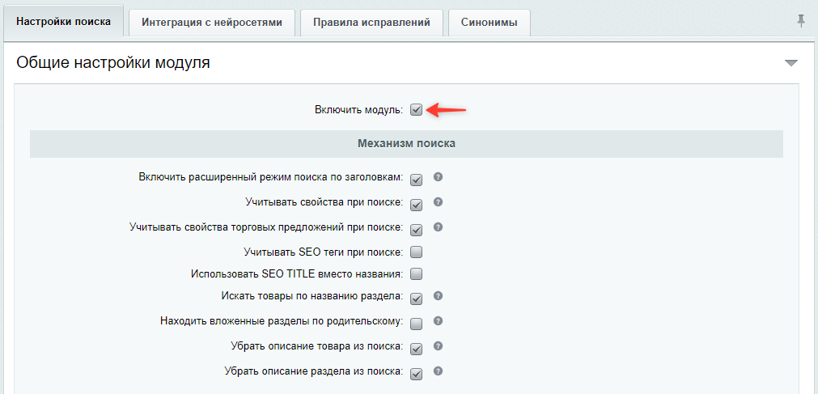Open help for 'Учитывать свойства при поиске'
The image size is (818, 394).
click(x=439, y=202)
